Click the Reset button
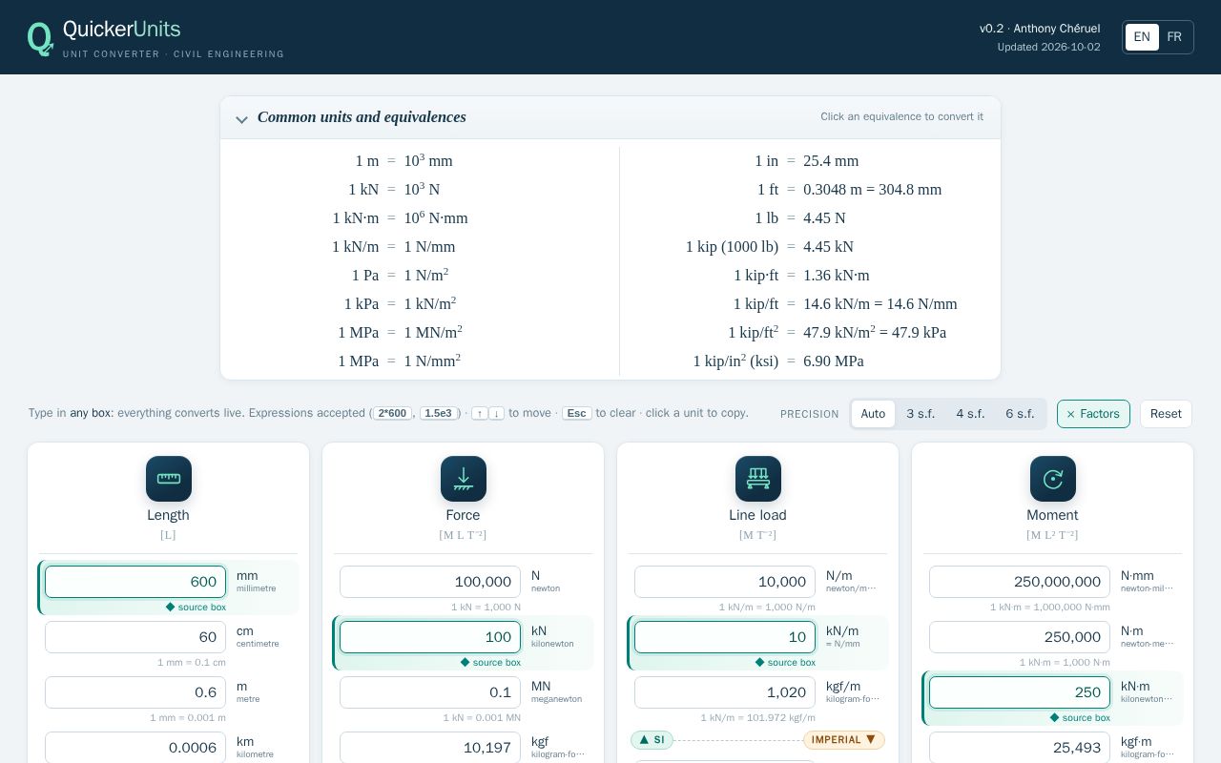Image resolution: width=1221 pixels, height=763 pixels. (x=1166, y=414)
